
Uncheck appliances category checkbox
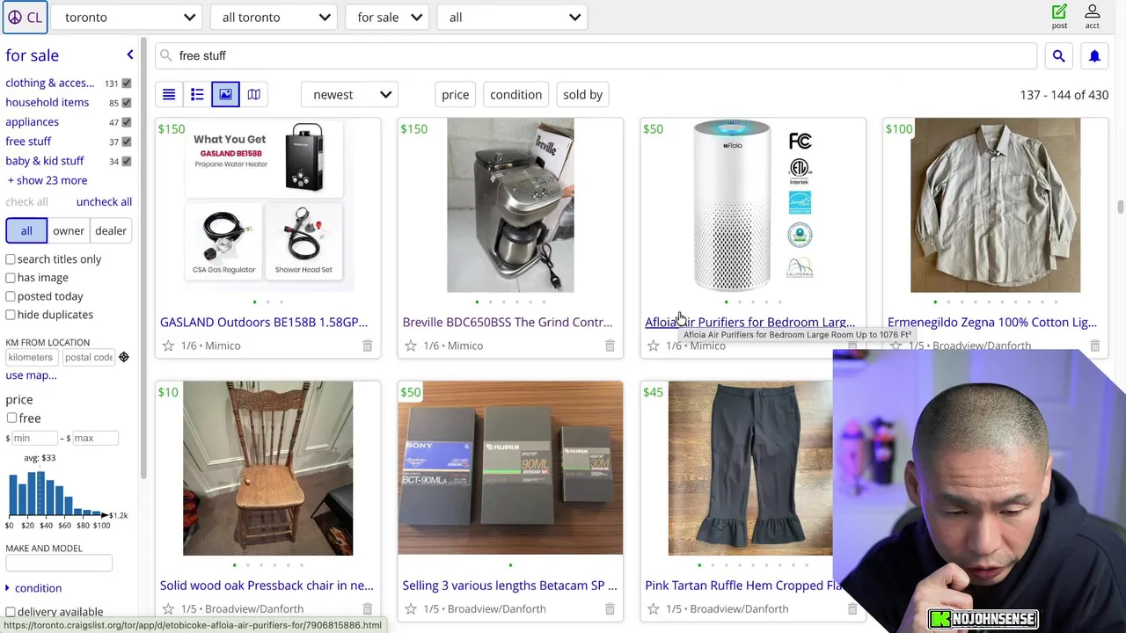127,122
